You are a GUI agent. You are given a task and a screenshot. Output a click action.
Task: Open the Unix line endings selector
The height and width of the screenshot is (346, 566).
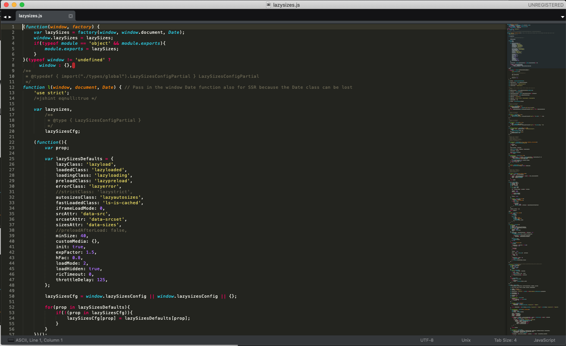tap(466, 340)
